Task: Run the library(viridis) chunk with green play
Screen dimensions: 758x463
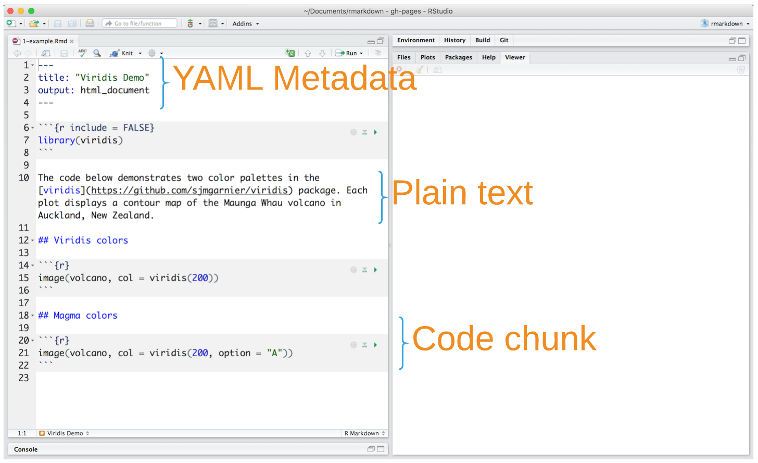Action: tap(375, 132)
